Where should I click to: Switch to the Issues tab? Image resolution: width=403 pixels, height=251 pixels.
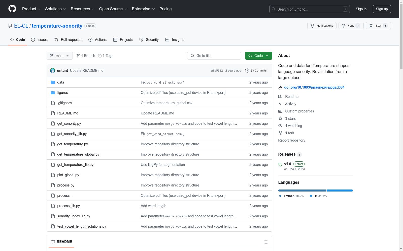coord(39,40)
